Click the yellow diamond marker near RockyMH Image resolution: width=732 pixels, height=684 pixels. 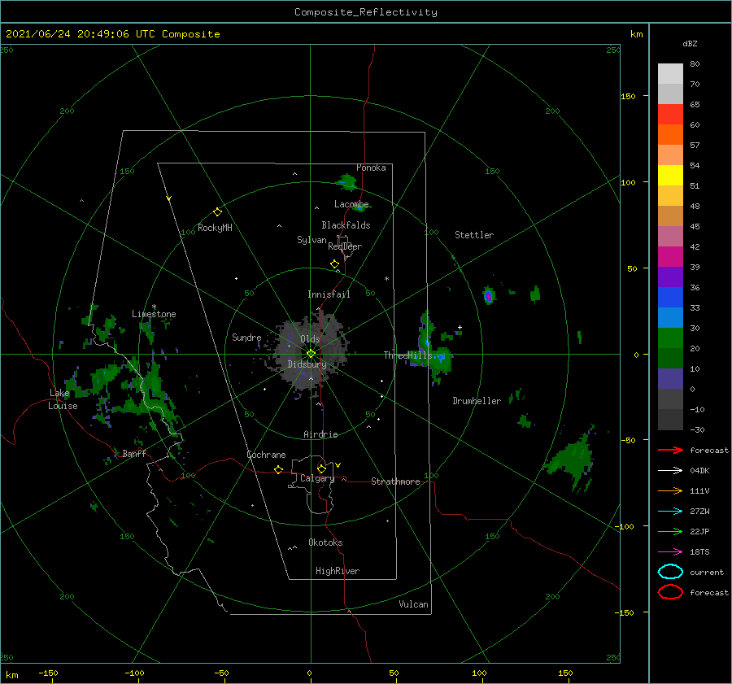click(x=217, y=212)
